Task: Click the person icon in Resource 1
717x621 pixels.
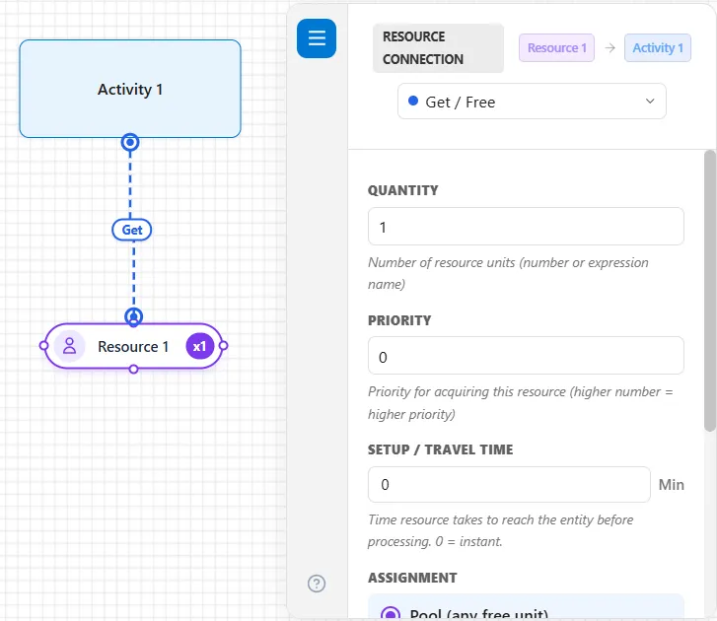Action: point(69,346)
